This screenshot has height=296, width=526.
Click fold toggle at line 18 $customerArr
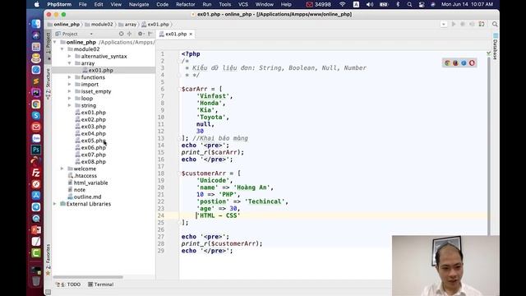point(179,173)
